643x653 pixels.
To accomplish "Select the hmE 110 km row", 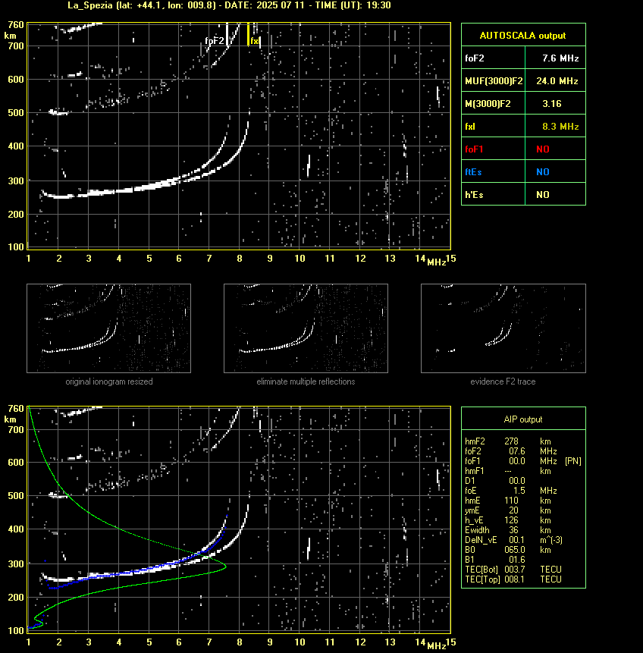I will point(508,501).
